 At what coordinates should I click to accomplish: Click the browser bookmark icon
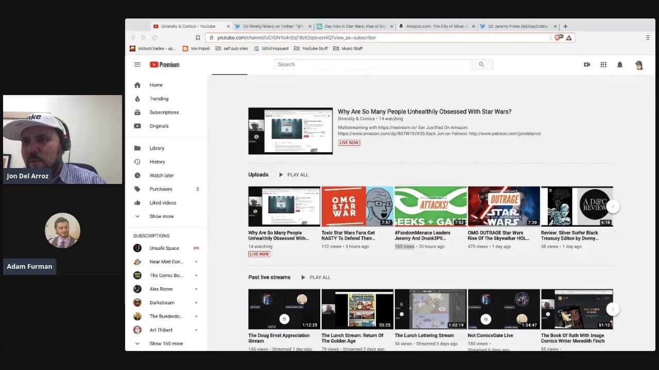tap(198, 38)
